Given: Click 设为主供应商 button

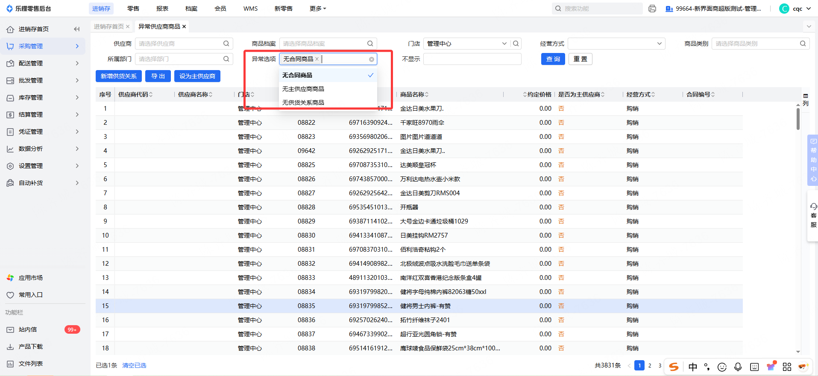Looking at the screenshot, I should click(197, 76).
